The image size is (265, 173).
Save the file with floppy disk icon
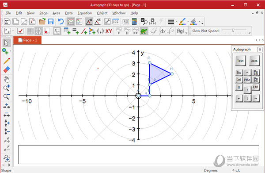click(51, 22)
